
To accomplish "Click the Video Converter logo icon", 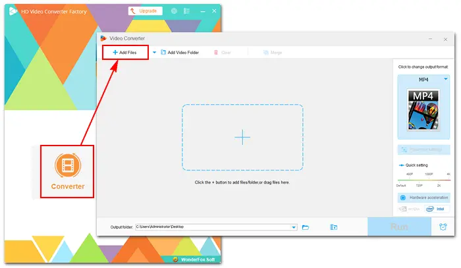I will coord(103,38).
